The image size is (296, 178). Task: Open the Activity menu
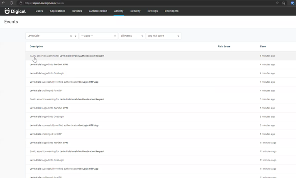click(119, 11)
